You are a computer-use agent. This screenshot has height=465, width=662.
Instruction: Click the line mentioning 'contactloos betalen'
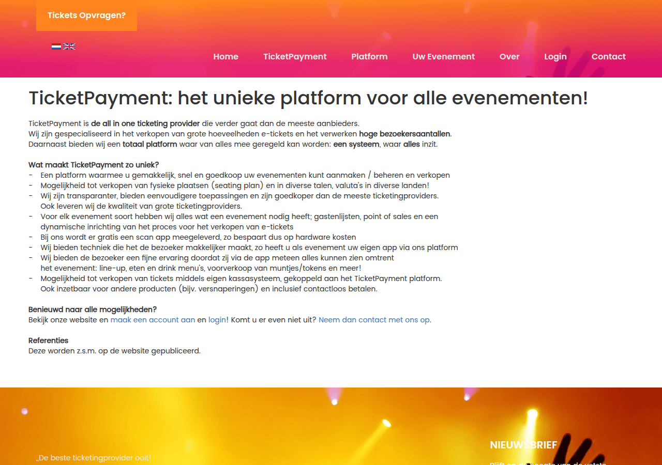pyautogui.click(x=209, y=289)
